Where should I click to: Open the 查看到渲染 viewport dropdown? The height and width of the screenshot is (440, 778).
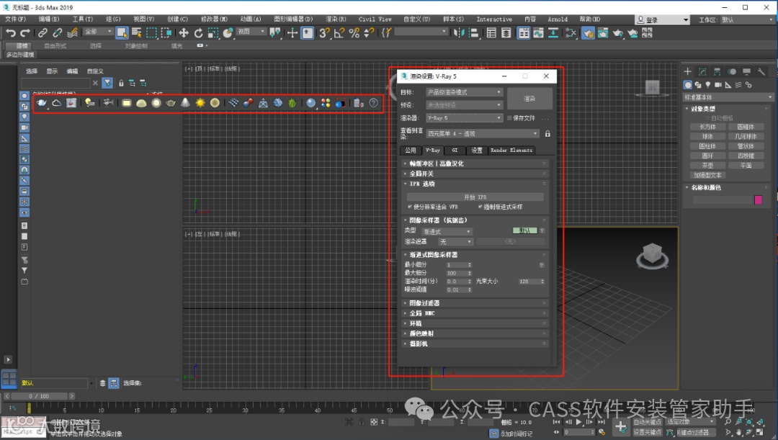coord(483,133)
